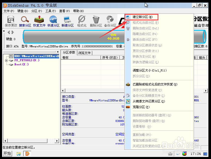This screenshot has width=211, height=159.
Task: Click the 磁头 column header
Action: (x=202, y=58)
